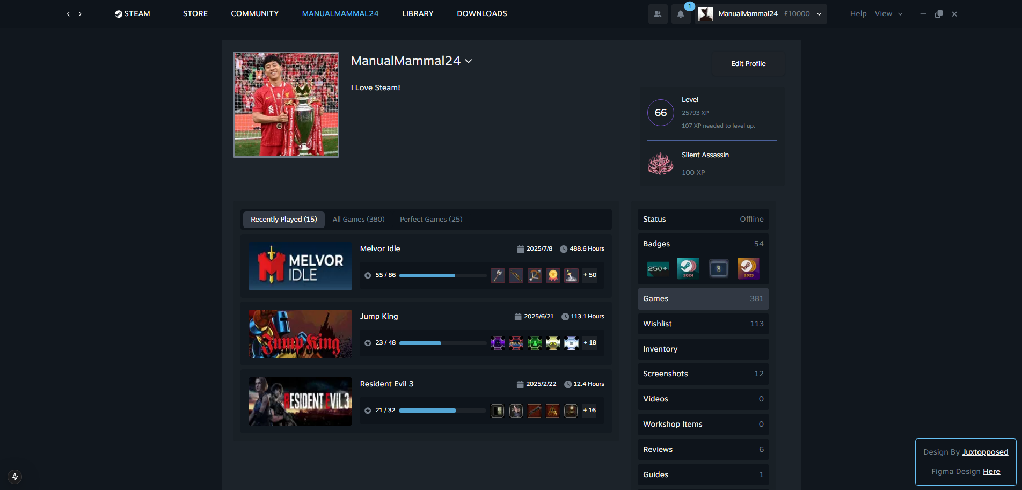The width and height of the screenshot is (1022, 490).
Task: Open the notifications bell
Action: click(x=681, y=14)
